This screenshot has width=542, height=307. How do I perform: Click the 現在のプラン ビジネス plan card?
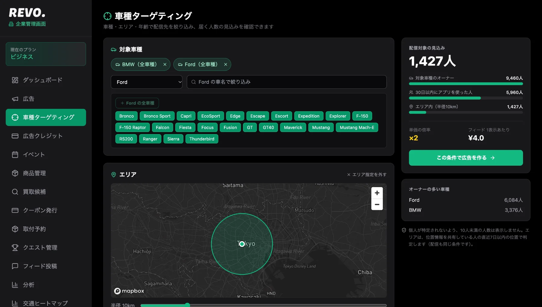pyautogui.click(x=46, y=54)
